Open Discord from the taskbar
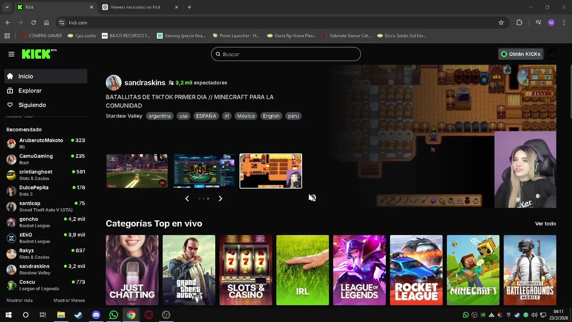This screenshot has width=572, height=322. tap(96, 315)
